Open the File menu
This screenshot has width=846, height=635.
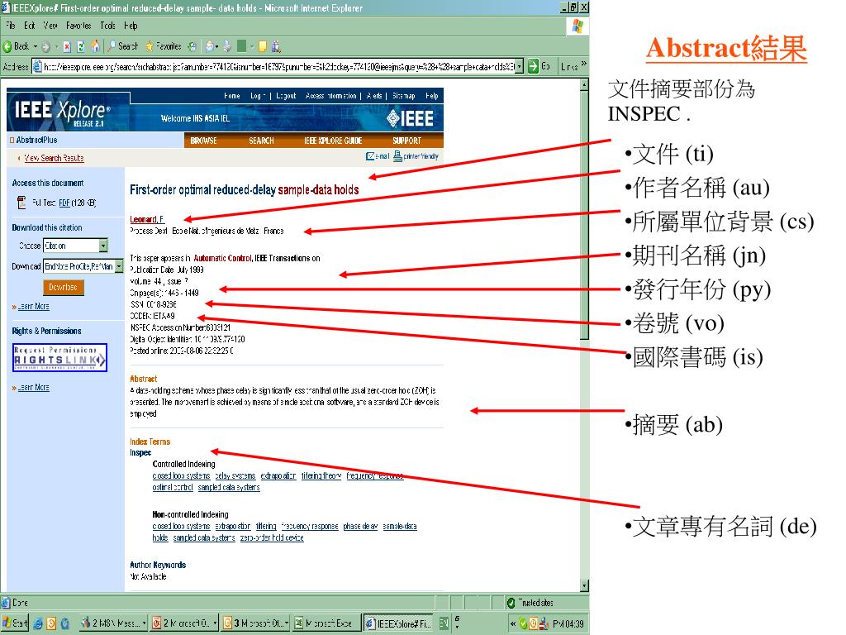tap(10, 26)
